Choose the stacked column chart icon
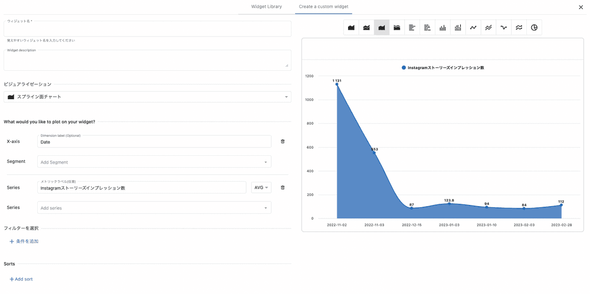This screenshot has width=590, height=294. click(x=458, y=28)
